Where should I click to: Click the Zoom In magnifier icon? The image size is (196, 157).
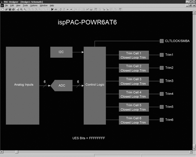coord(25,9)
